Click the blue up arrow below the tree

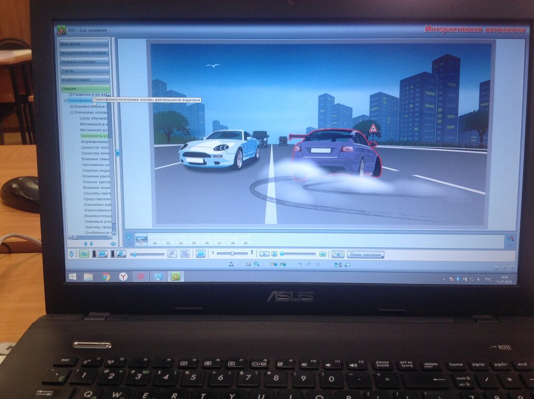point(86,244)
